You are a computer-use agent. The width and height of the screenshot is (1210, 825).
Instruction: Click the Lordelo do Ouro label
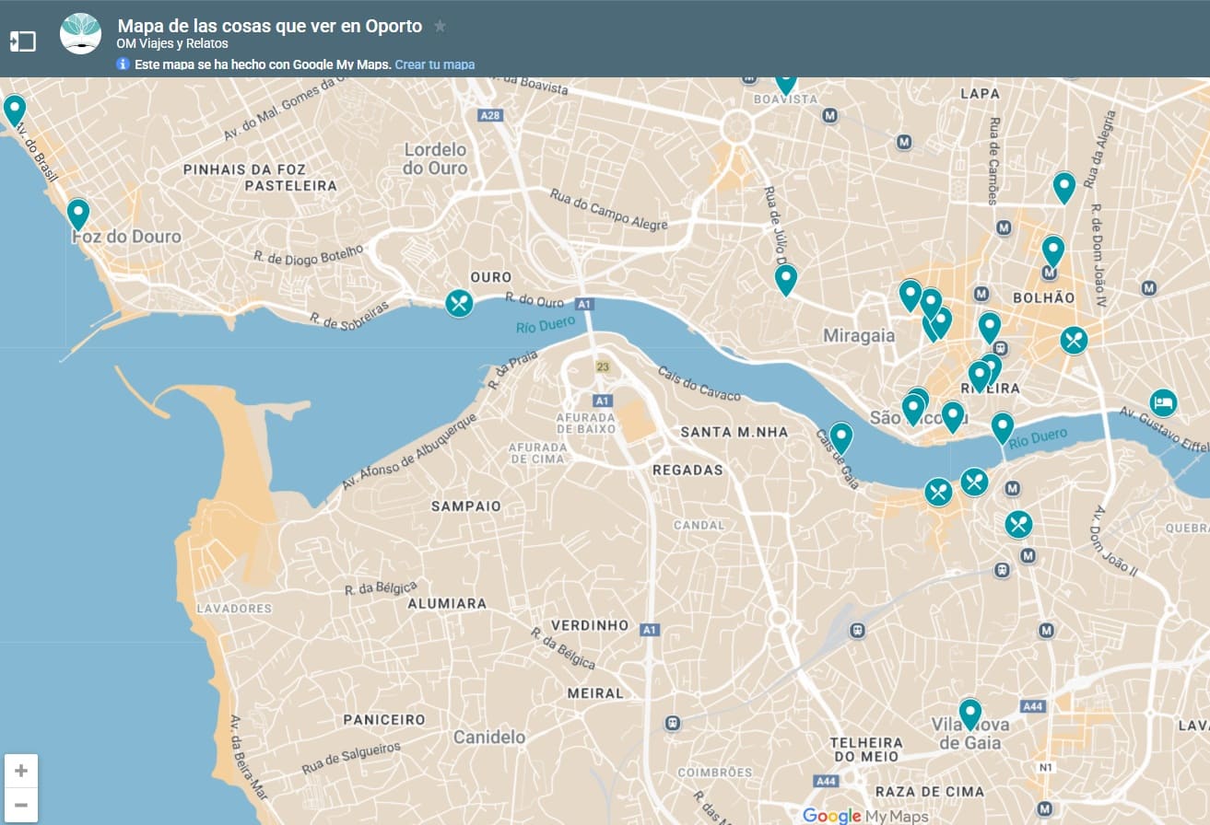click(x=436, y=158)
